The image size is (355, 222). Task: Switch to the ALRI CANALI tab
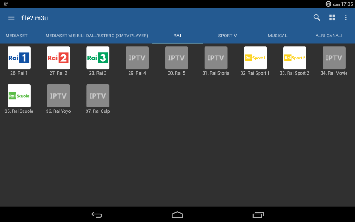tap(329, 36)
